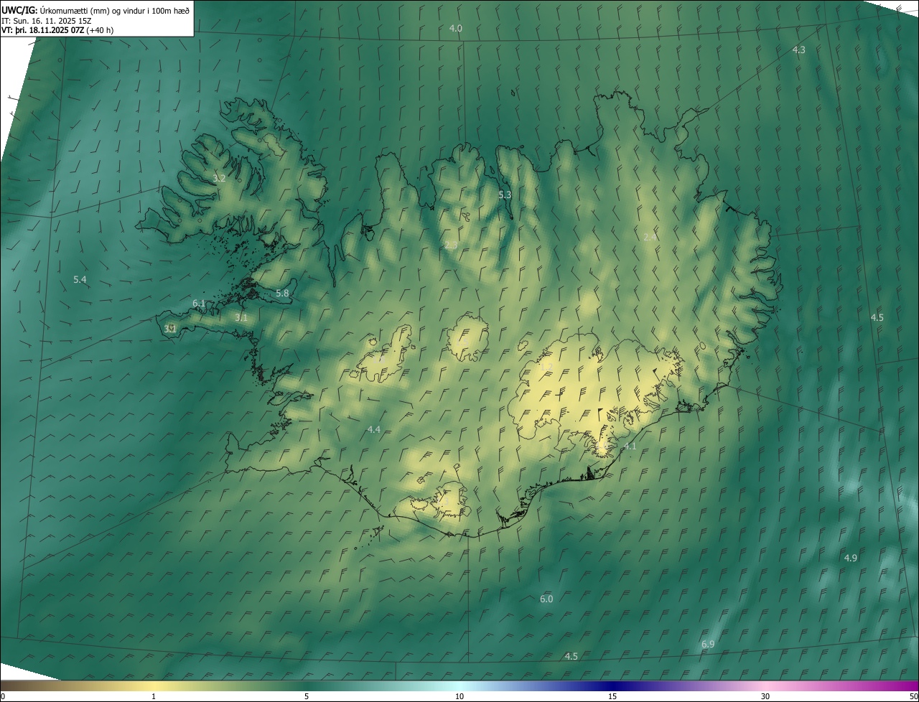Click the 6.9 value label
919x702 pixels.
point(708,645)
